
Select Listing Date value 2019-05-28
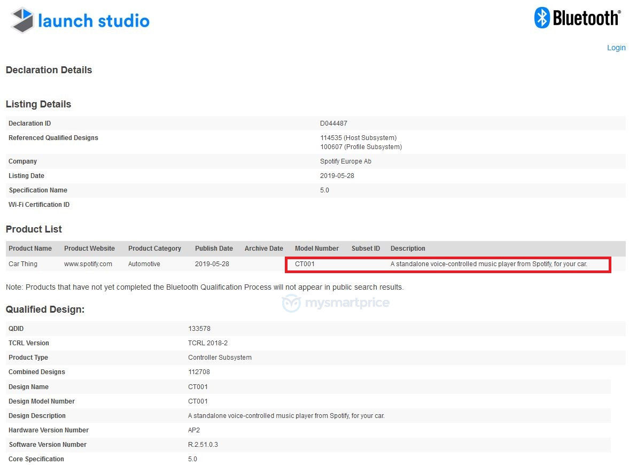pos(337,176)
